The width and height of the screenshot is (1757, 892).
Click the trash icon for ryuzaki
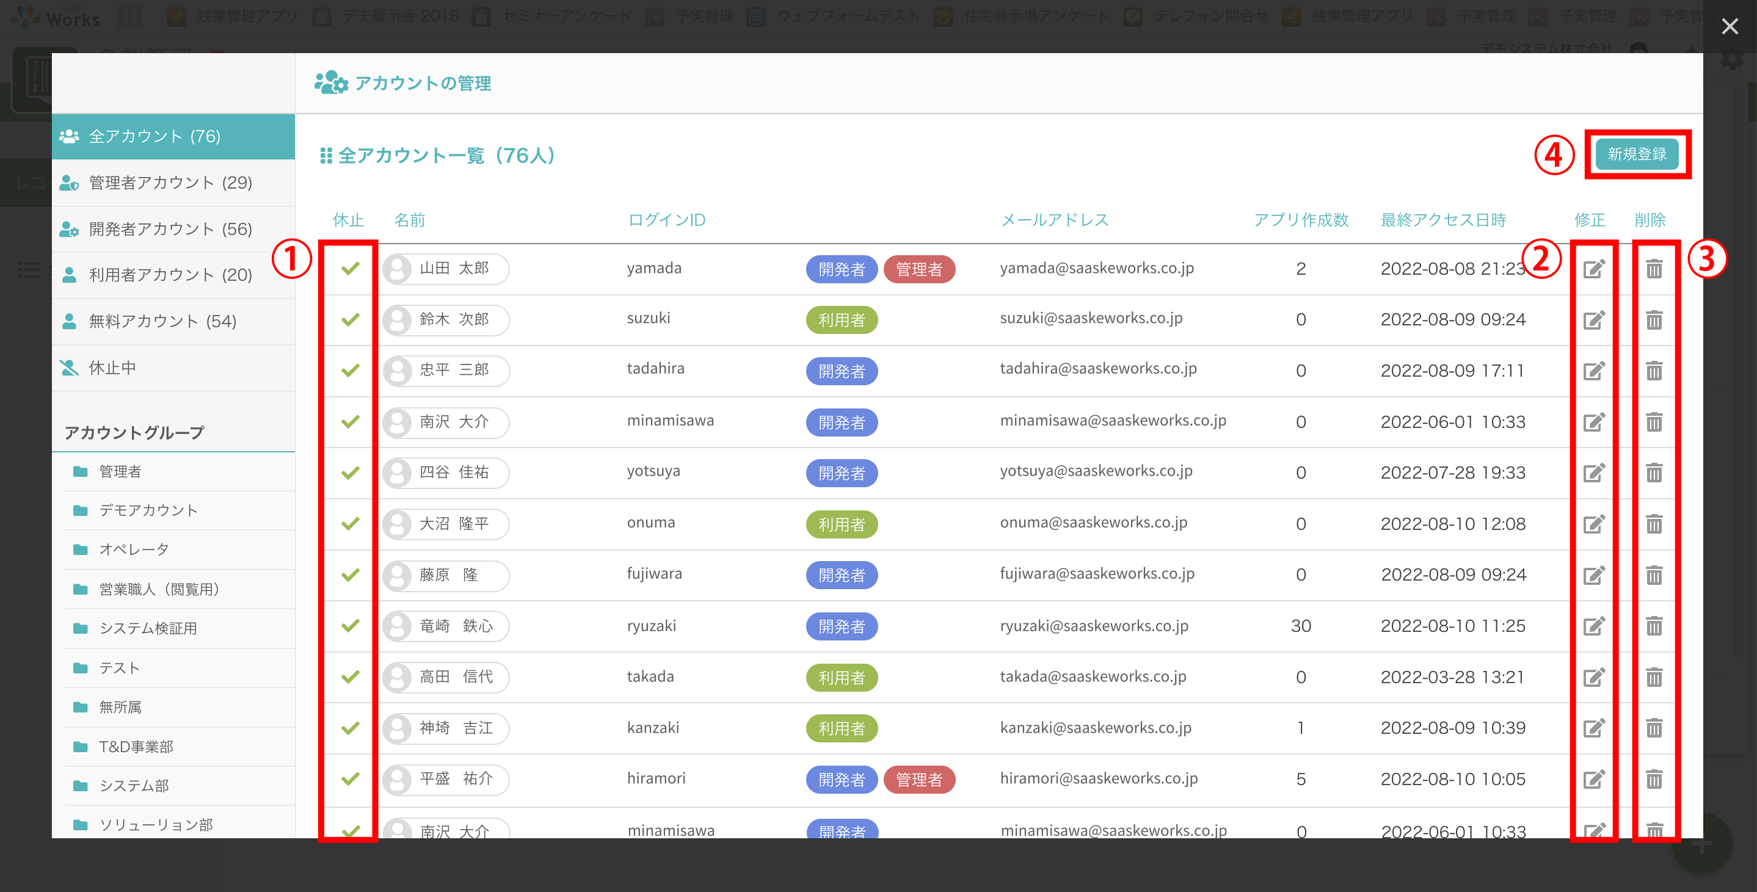click(x=1654, y=626)
